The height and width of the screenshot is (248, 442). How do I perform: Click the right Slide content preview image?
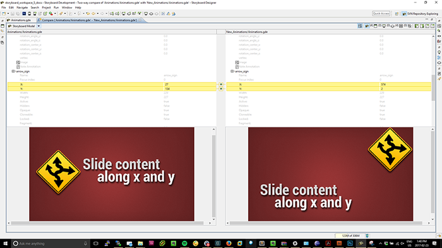coord(331,174)
